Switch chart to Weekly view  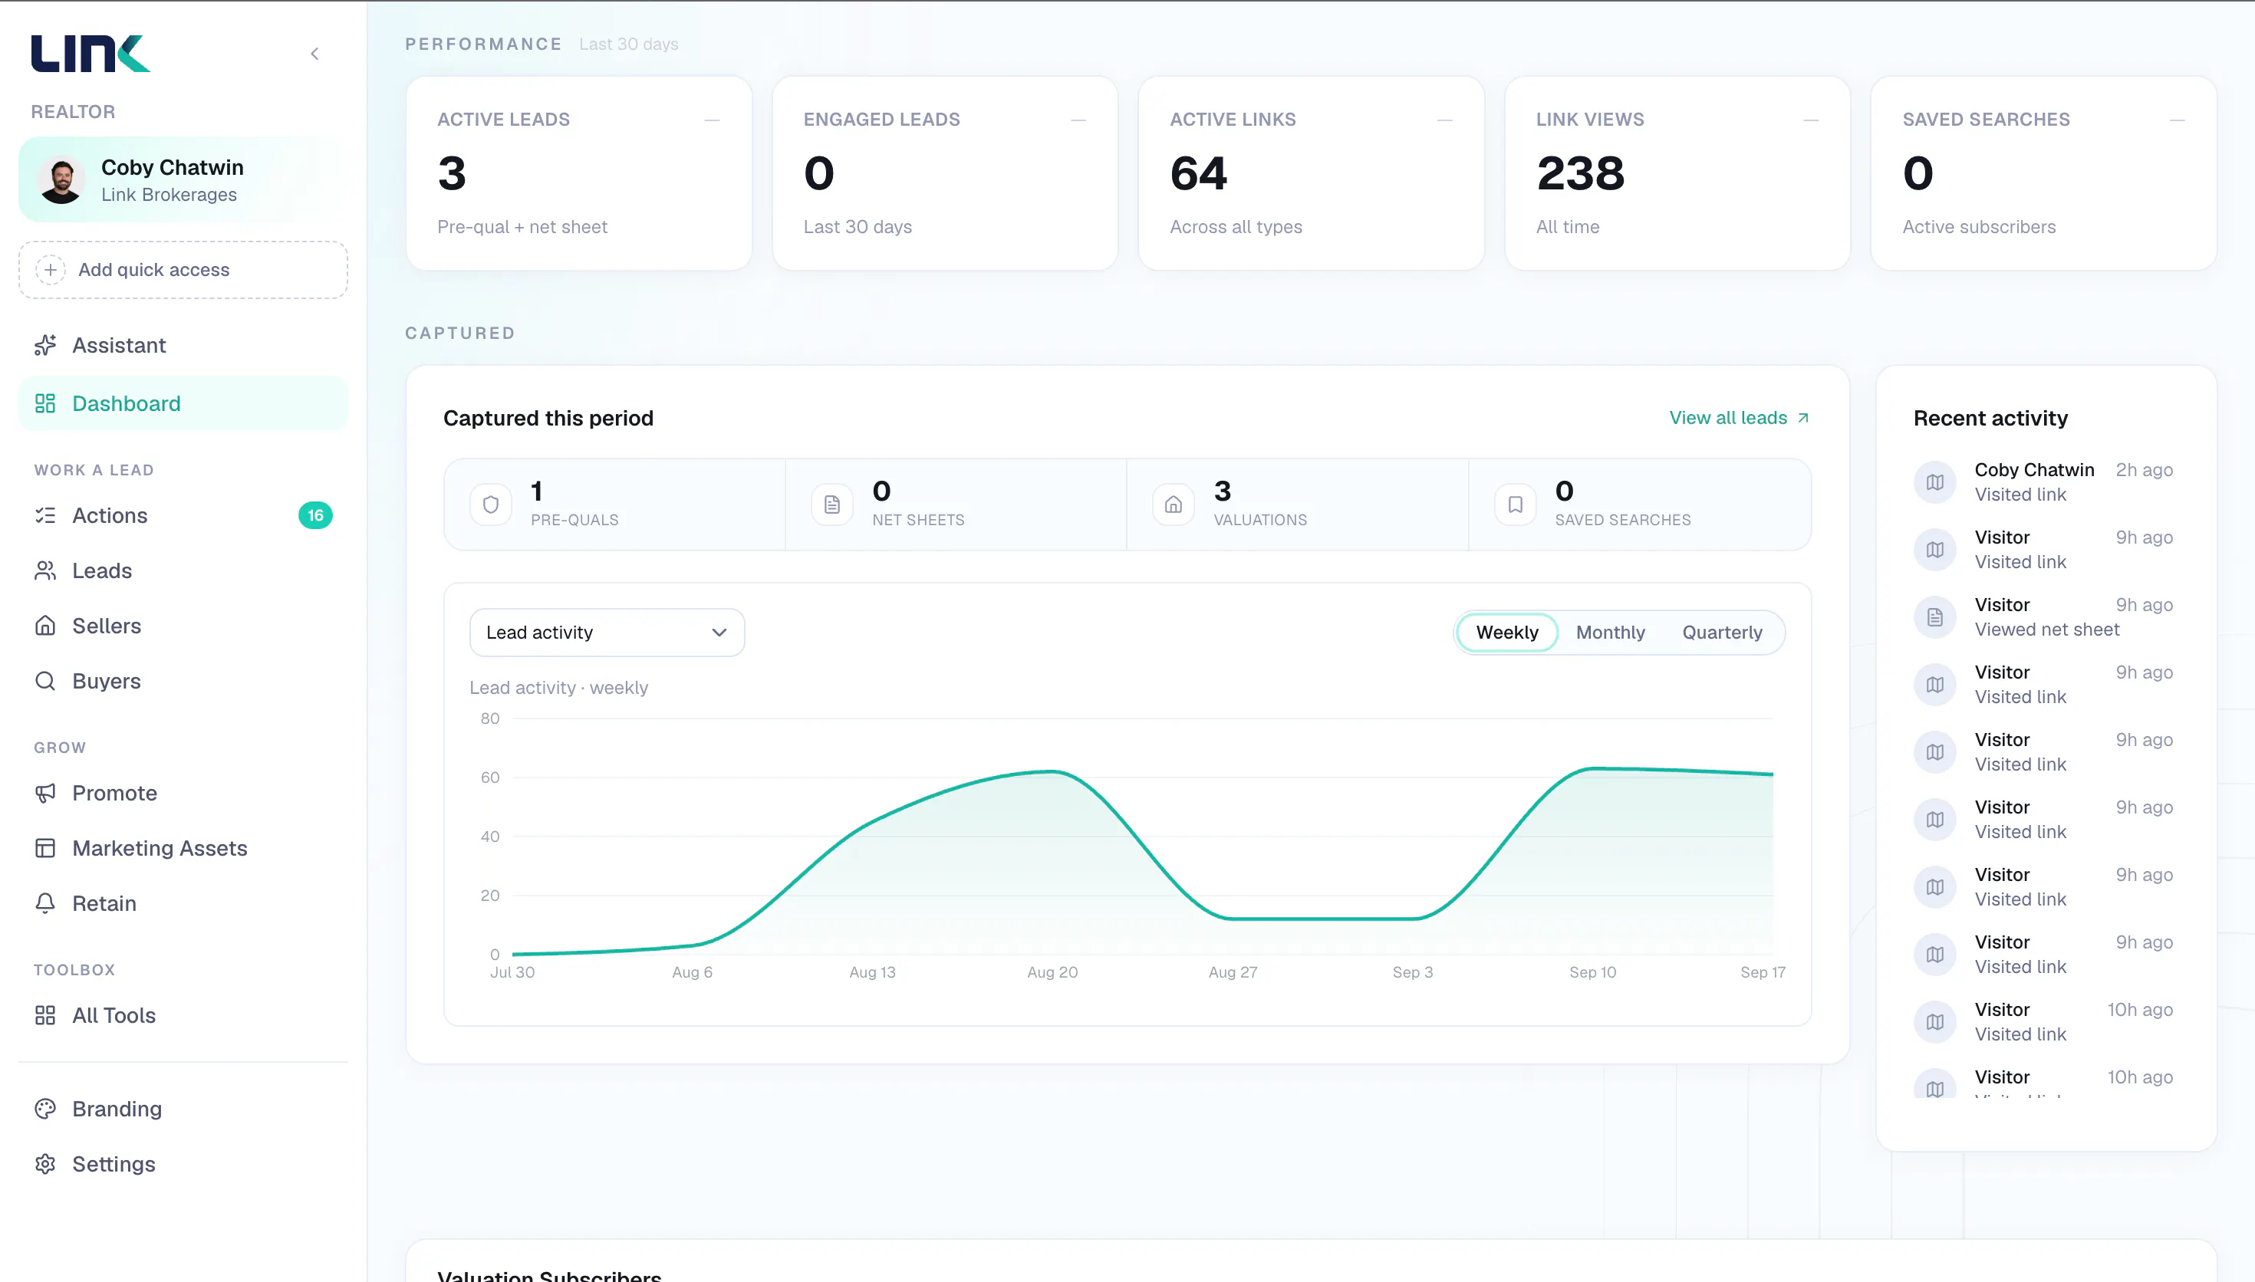[x=1506, y=633]
